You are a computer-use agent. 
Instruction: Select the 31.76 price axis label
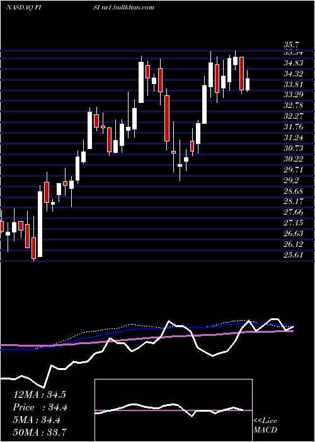coord(294,127)
